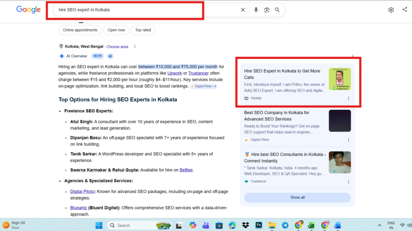Open ENG IN language switcher

(x=391, y=225)
